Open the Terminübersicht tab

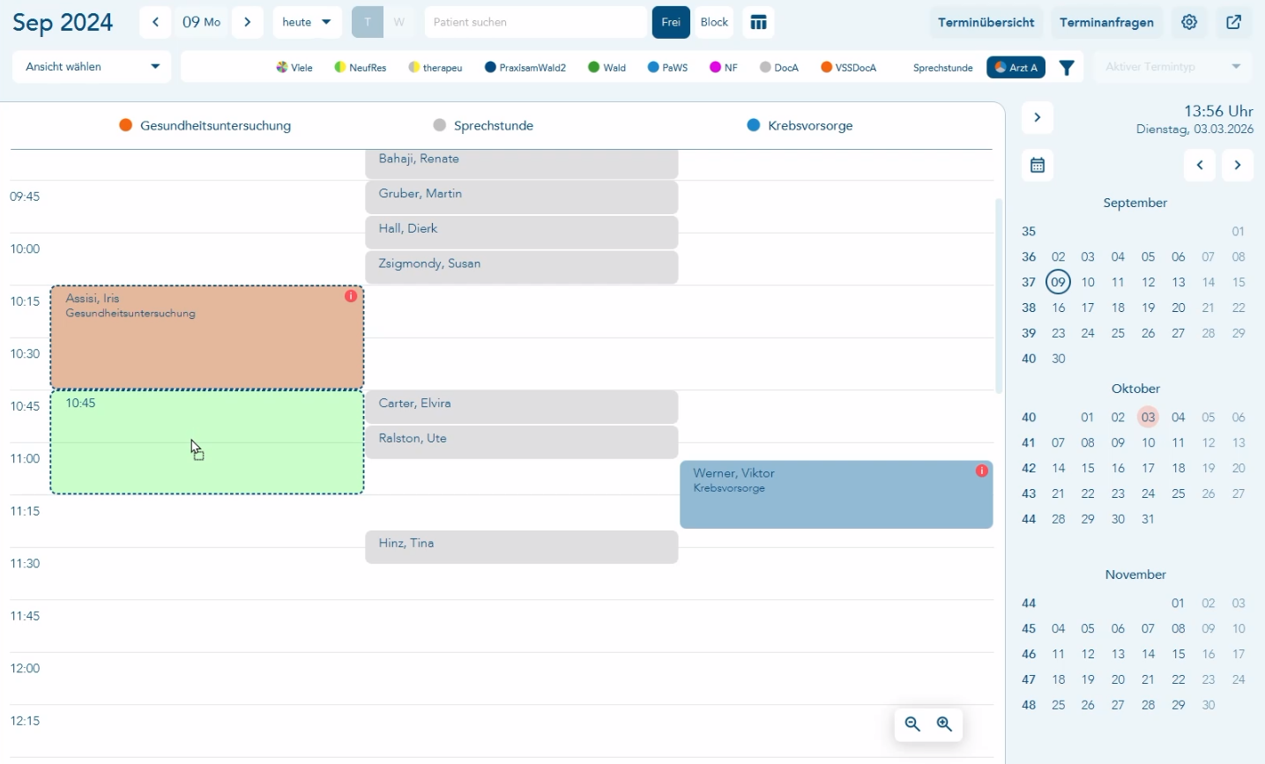tap(986, 22)
